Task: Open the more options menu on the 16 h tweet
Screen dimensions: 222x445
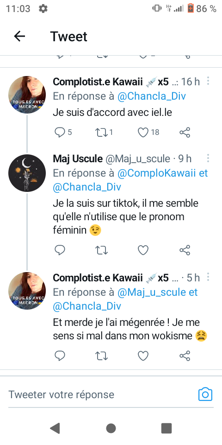Action: (x=208, y=81)
